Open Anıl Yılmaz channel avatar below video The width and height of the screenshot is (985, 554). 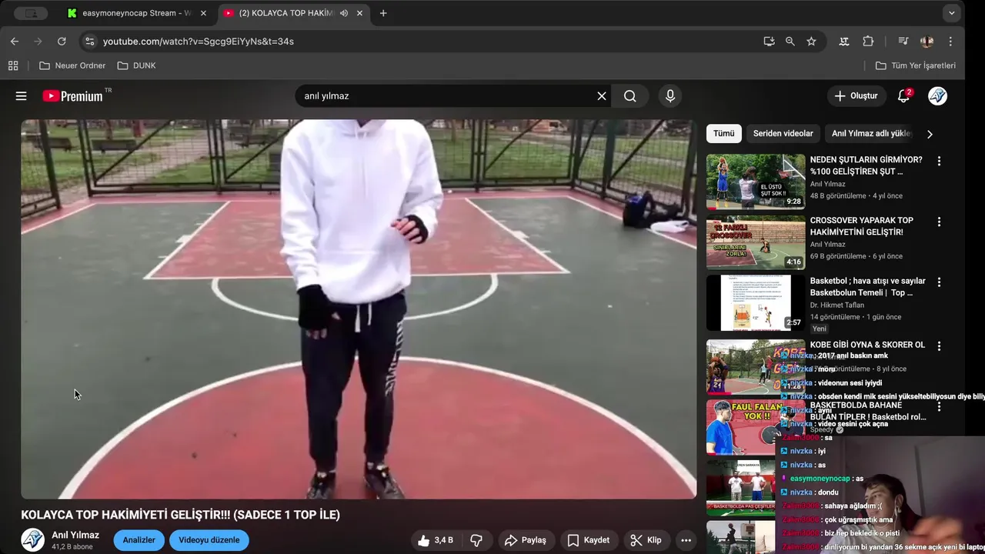pos(32,540)
